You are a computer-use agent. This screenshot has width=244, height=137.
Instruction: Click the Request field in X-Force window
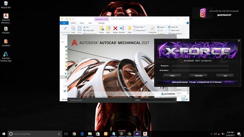click(x=200, y=66)
